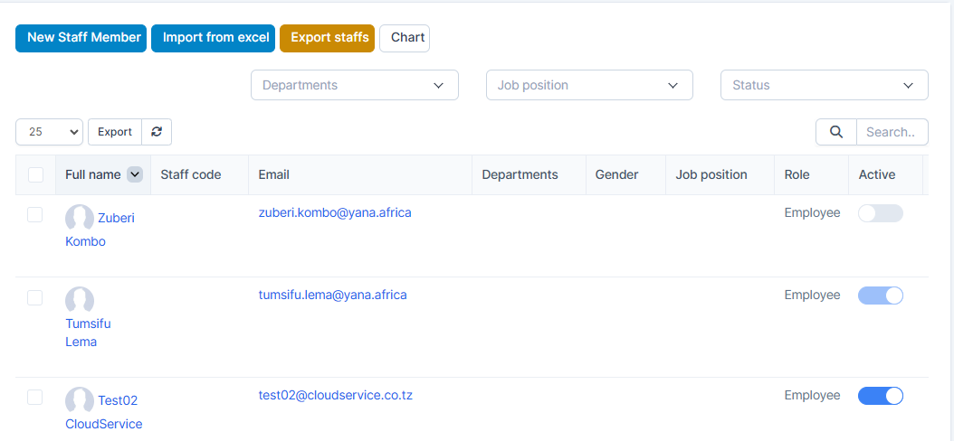954x441 pixels.
Task: Open the Chart view
Action: [x=405, y=38]
